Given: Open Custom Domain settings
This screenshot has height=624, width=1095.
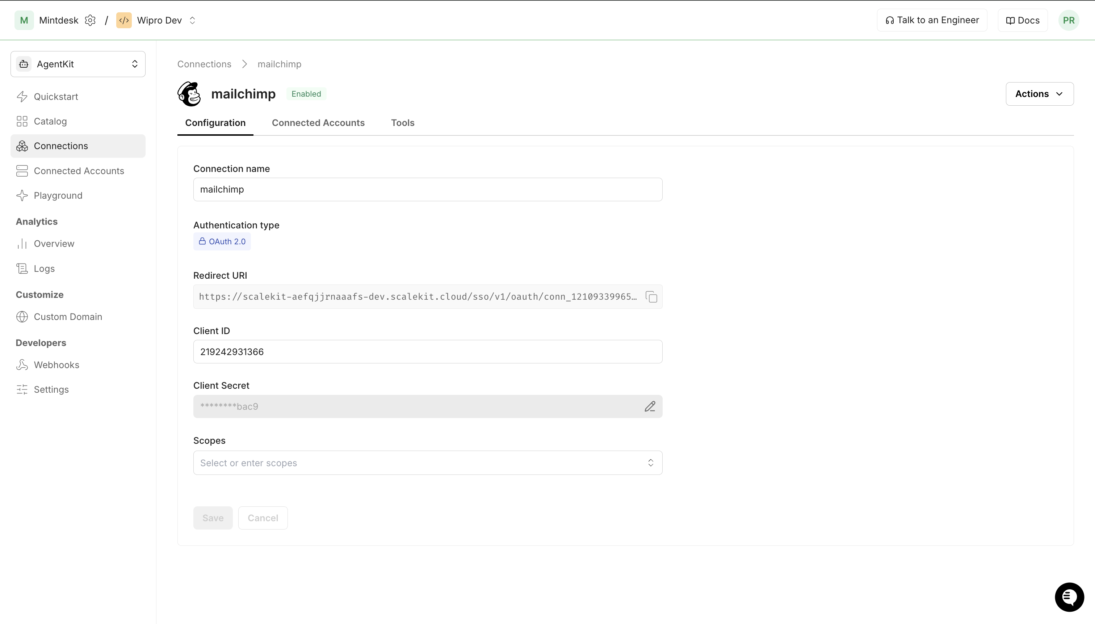Looking at the screenshot, I should [78, 317].
